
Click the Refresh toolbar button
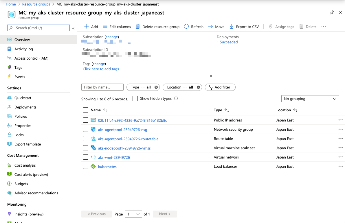(x=194, y=27)
